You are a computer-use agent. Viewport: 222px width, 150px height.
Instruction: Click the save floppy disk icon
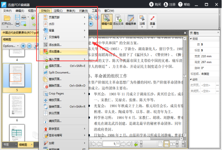(17, 17)
